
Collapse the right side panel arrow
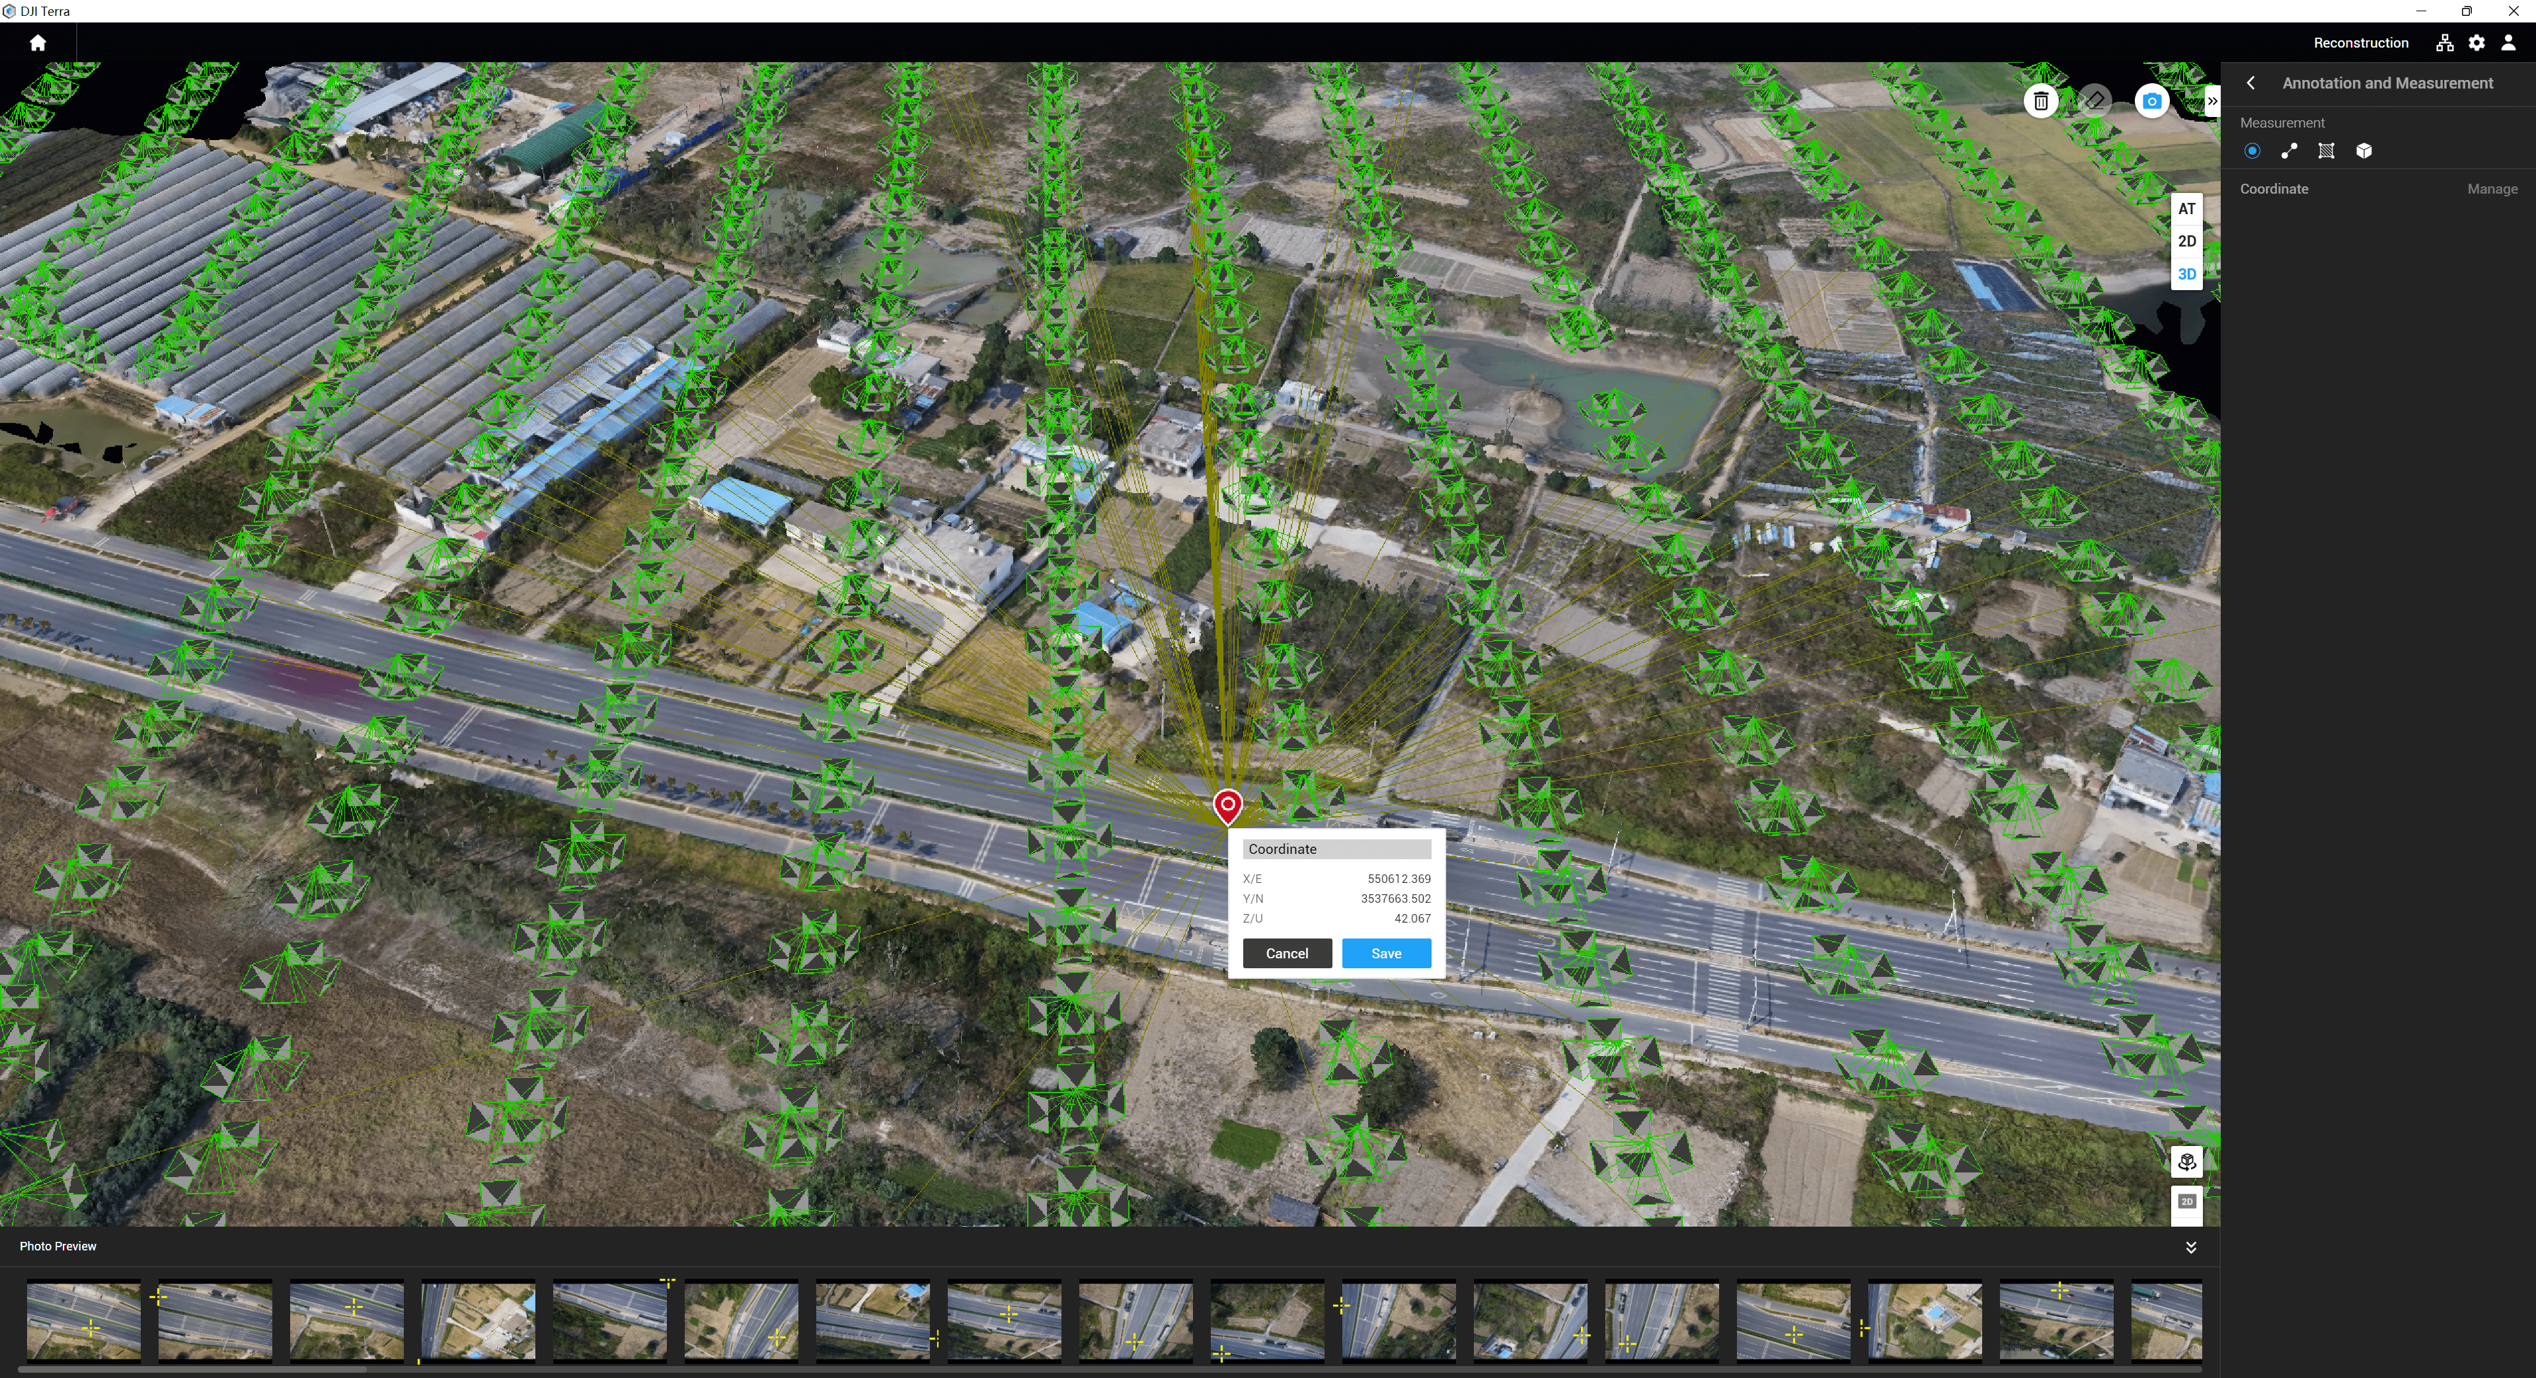[2211, 101]
